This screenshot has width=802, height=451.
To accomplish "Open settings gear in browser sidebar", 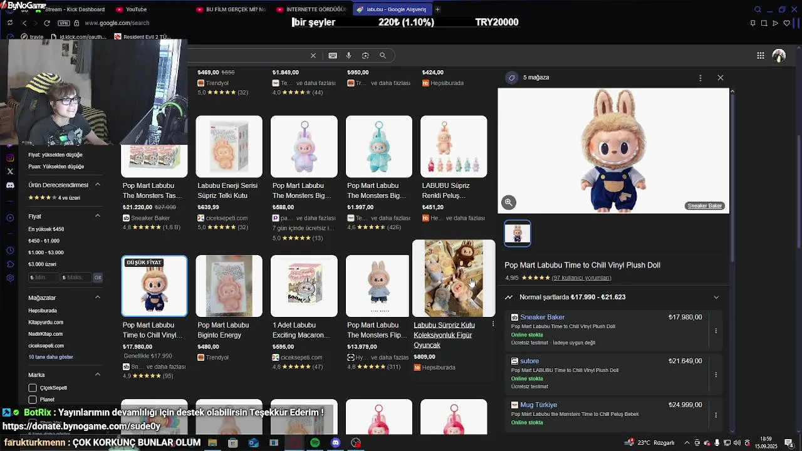I will click(x=10, y=278).
